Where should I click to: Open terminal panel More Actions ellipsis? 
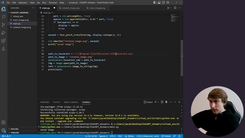pos(171,102)
